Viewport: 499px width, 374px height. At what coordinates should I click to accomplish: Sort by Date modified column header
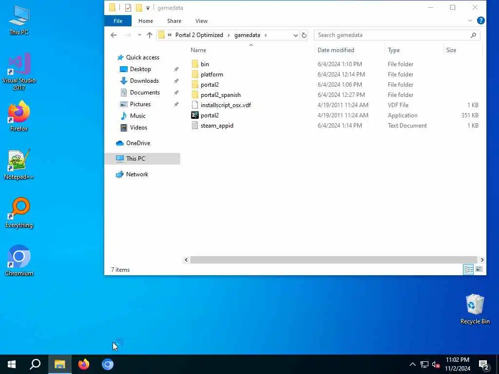click(336, 50)
